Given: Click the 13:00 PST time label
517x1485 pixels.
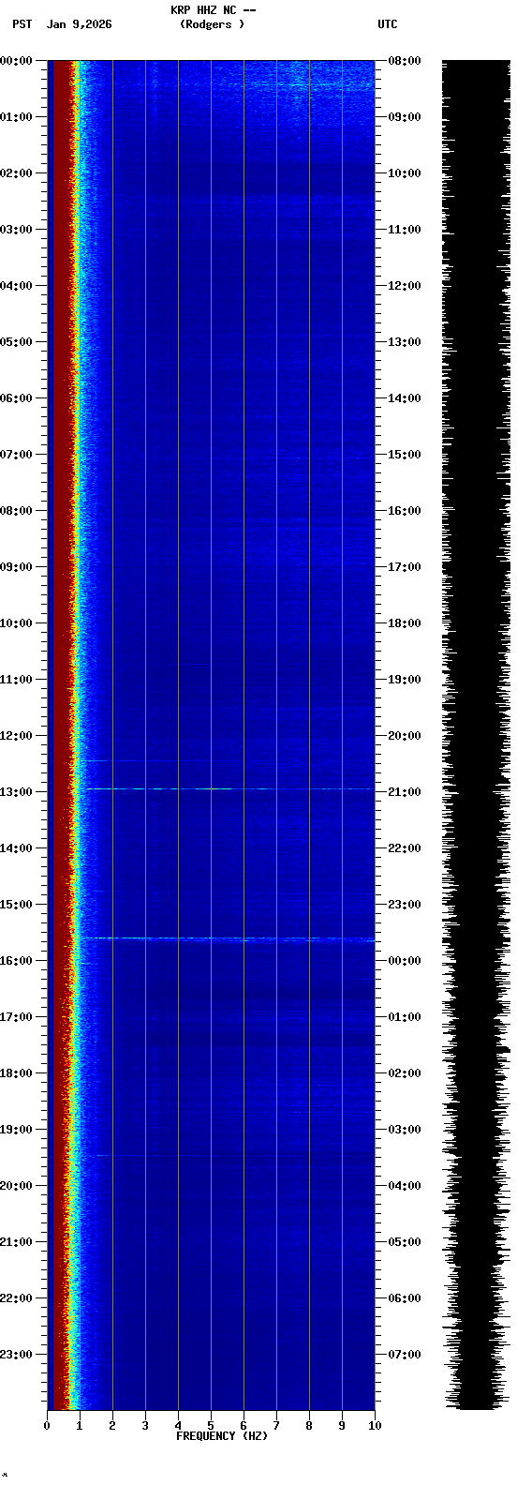Looking at the screenshot, I should point(16,792).
